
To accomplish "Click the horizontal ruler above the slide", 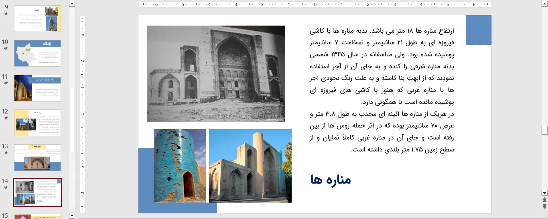I will click(315, 5).
